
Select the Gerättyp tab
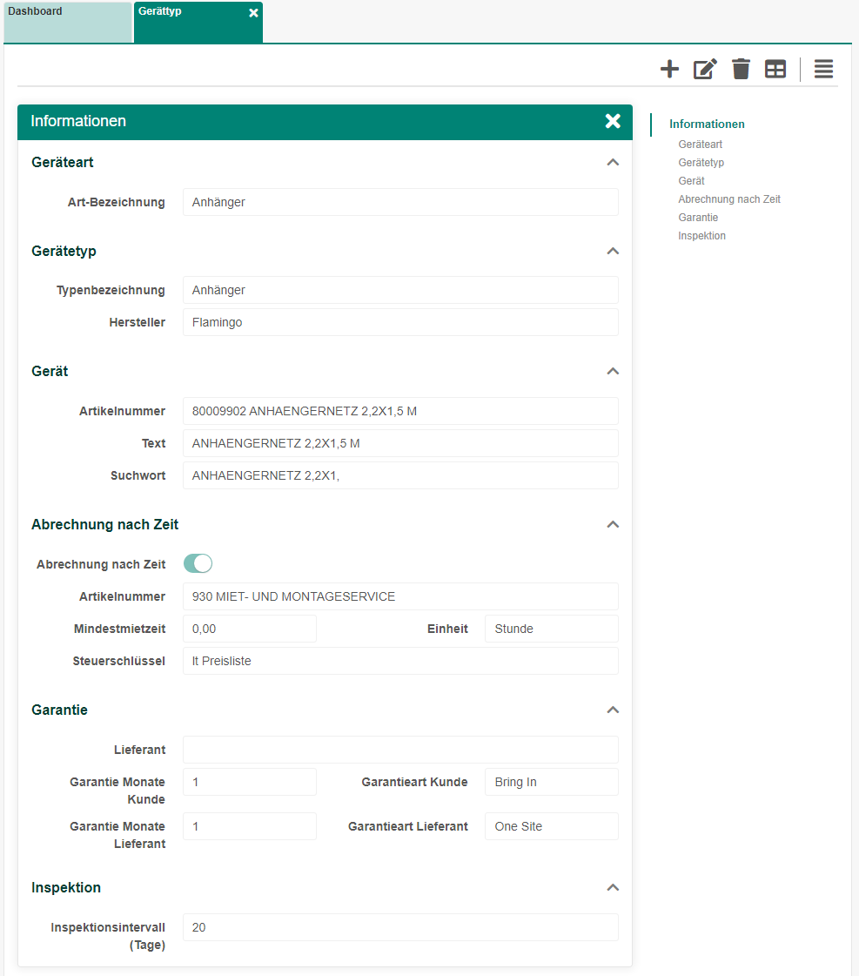pyautogui.click(x=187, y=22)
